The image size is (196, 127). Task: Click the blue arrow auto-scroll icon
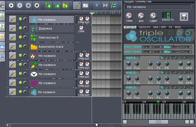tap(97, 5)
